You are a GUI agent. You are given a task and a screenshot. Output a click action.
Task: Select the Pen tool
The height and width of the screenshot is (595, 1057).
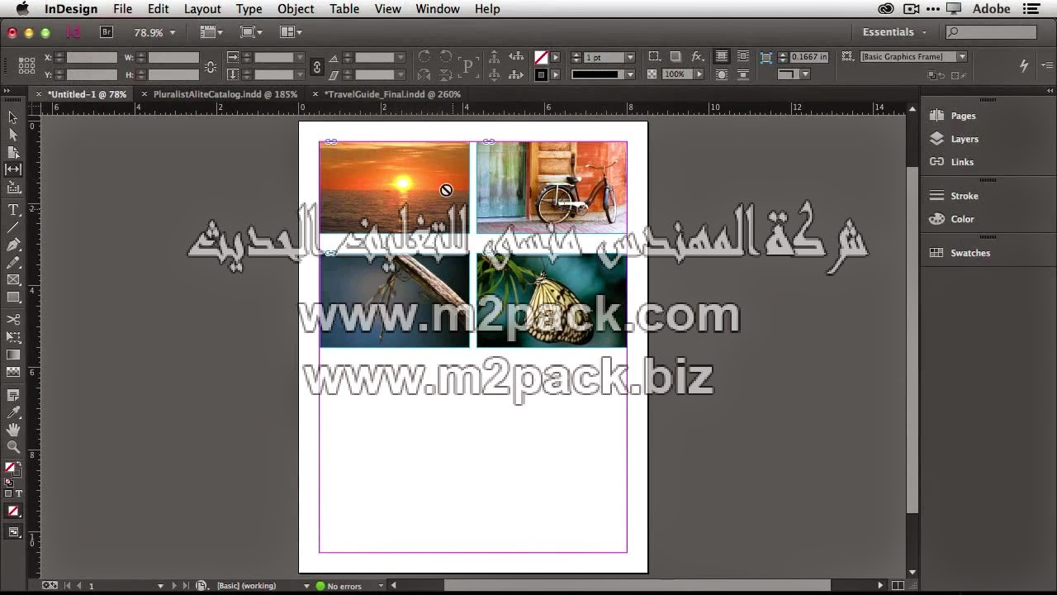12,245
